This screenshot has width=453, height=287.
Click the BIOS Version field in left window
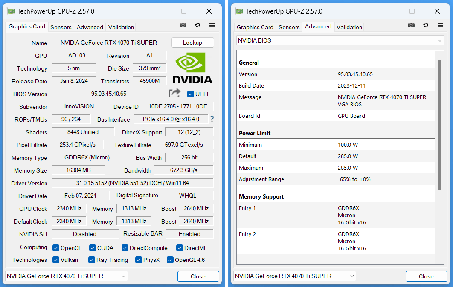109,94
